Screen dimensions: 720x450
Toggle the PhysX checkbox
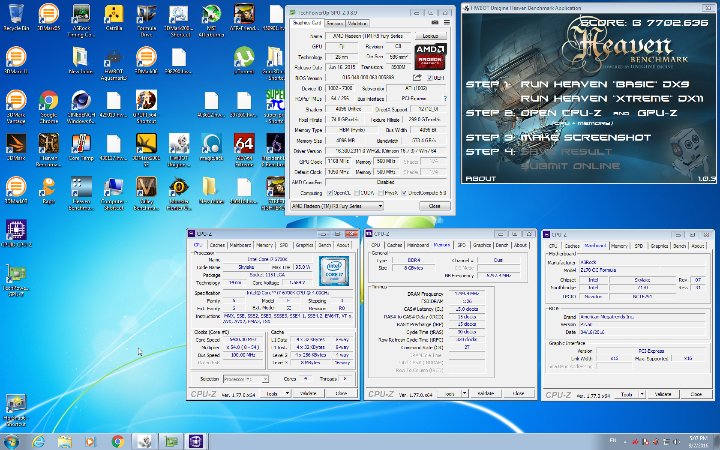(381, 193)
